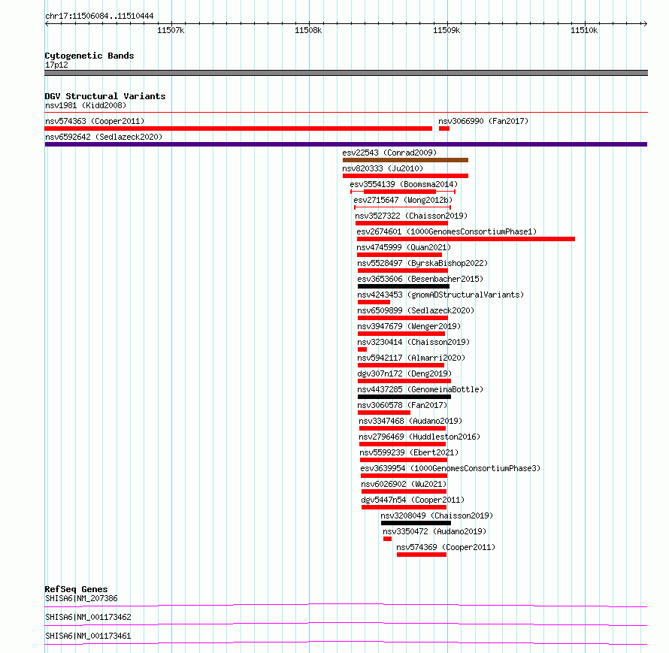
Task: Select the esv3554139 (Boomsma2014) label
Action: tap(404, 184)
